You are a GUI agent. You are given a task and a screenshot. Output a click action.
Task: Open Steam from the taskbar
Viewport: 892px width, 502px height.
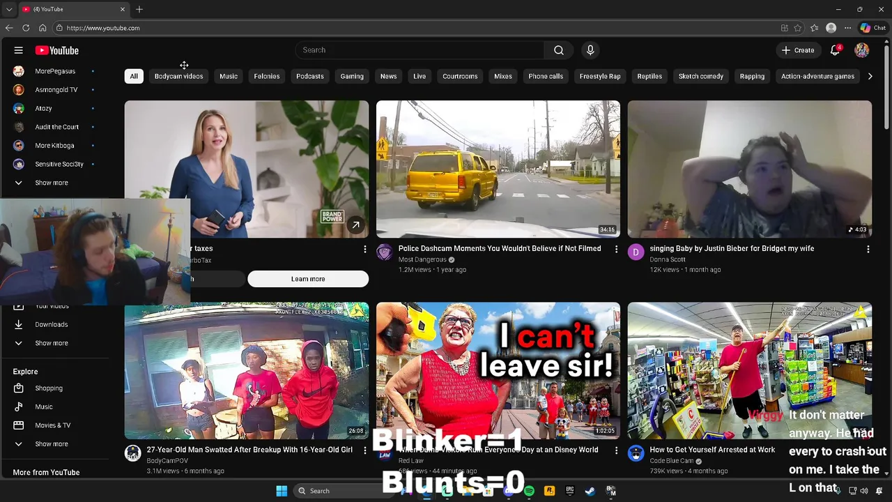click(590, 491)
